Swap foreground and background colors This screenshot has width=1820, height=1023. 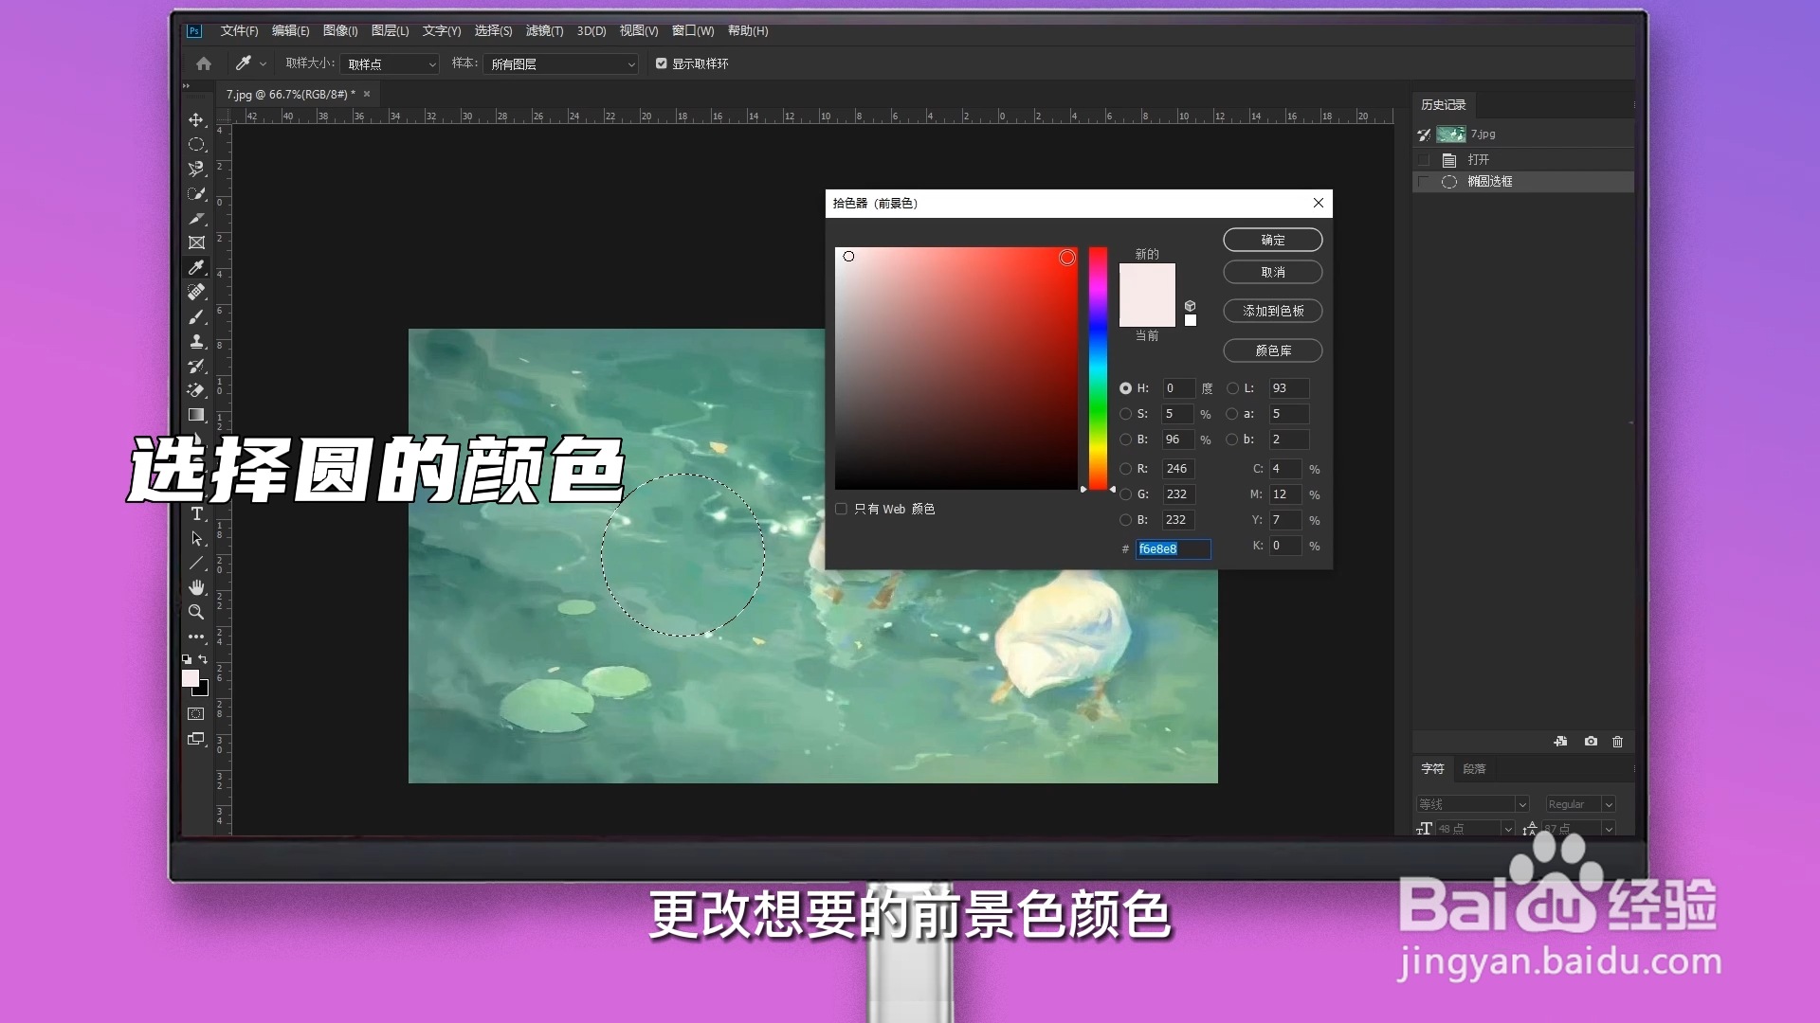tap(203, 659)
